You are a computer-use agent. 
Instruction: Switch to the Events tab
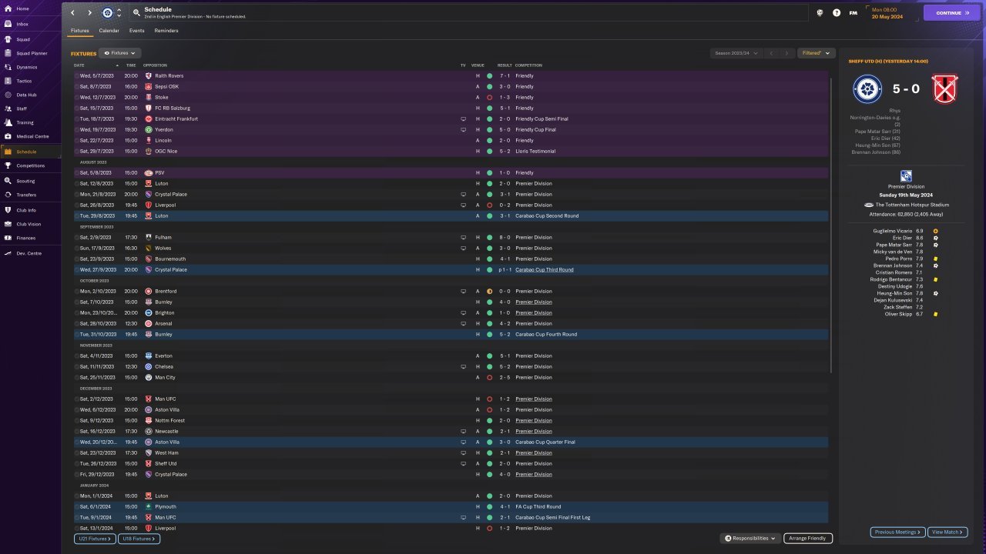[x=136, y=31]
